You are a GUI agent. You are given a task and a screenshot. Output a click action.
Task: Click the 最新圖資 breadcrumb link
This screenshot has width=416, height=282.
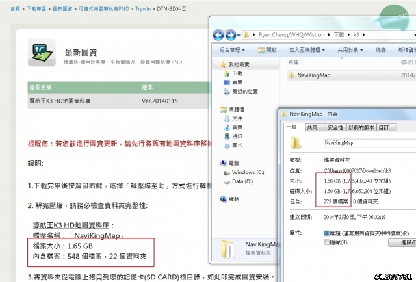62,9
